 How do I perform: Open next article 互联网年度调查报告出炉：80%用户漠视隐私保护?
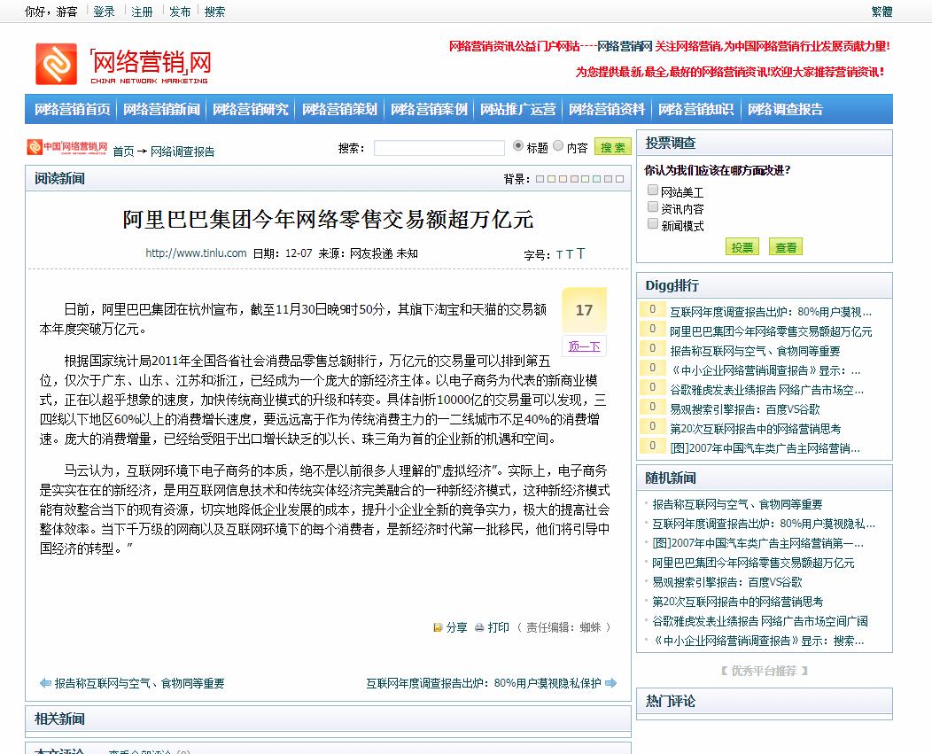(483, 683)
